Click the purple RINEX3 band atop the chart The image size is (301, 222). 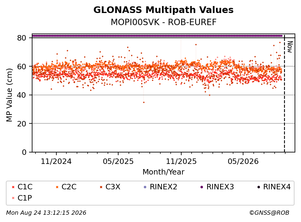(x=157, y=36)
